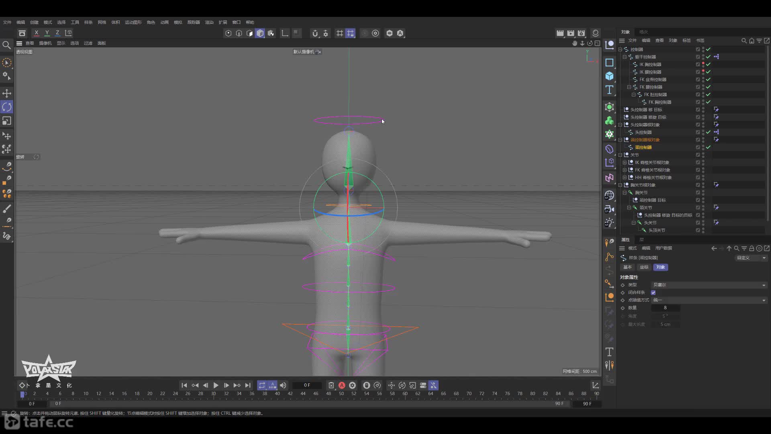Toggle the enable snap magnet icon
This screenshot has height=434, width=771.
315,33
